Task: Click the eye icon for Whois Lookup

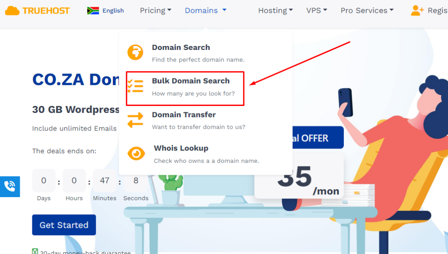Action: [x=136, y=154]
